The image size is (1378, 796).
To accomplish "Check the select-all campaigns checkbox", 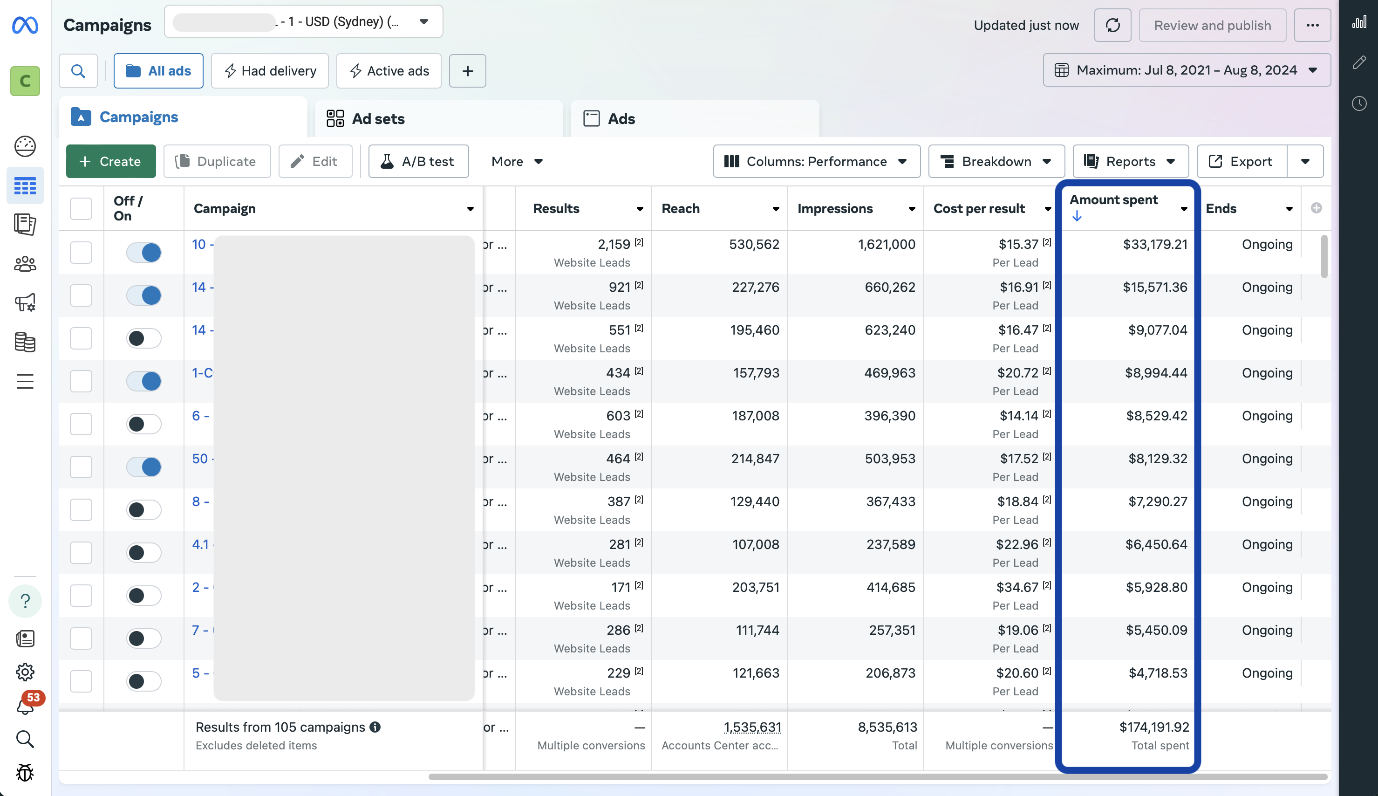I will [x=81, y=208].
